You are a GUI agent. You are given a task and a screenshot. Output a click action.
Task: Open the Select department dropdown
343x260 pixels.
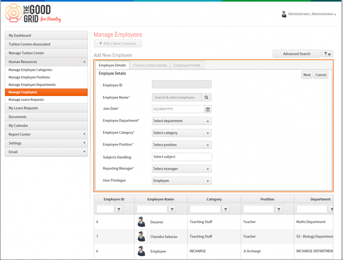pyautogui.click(x=181, y=121)
